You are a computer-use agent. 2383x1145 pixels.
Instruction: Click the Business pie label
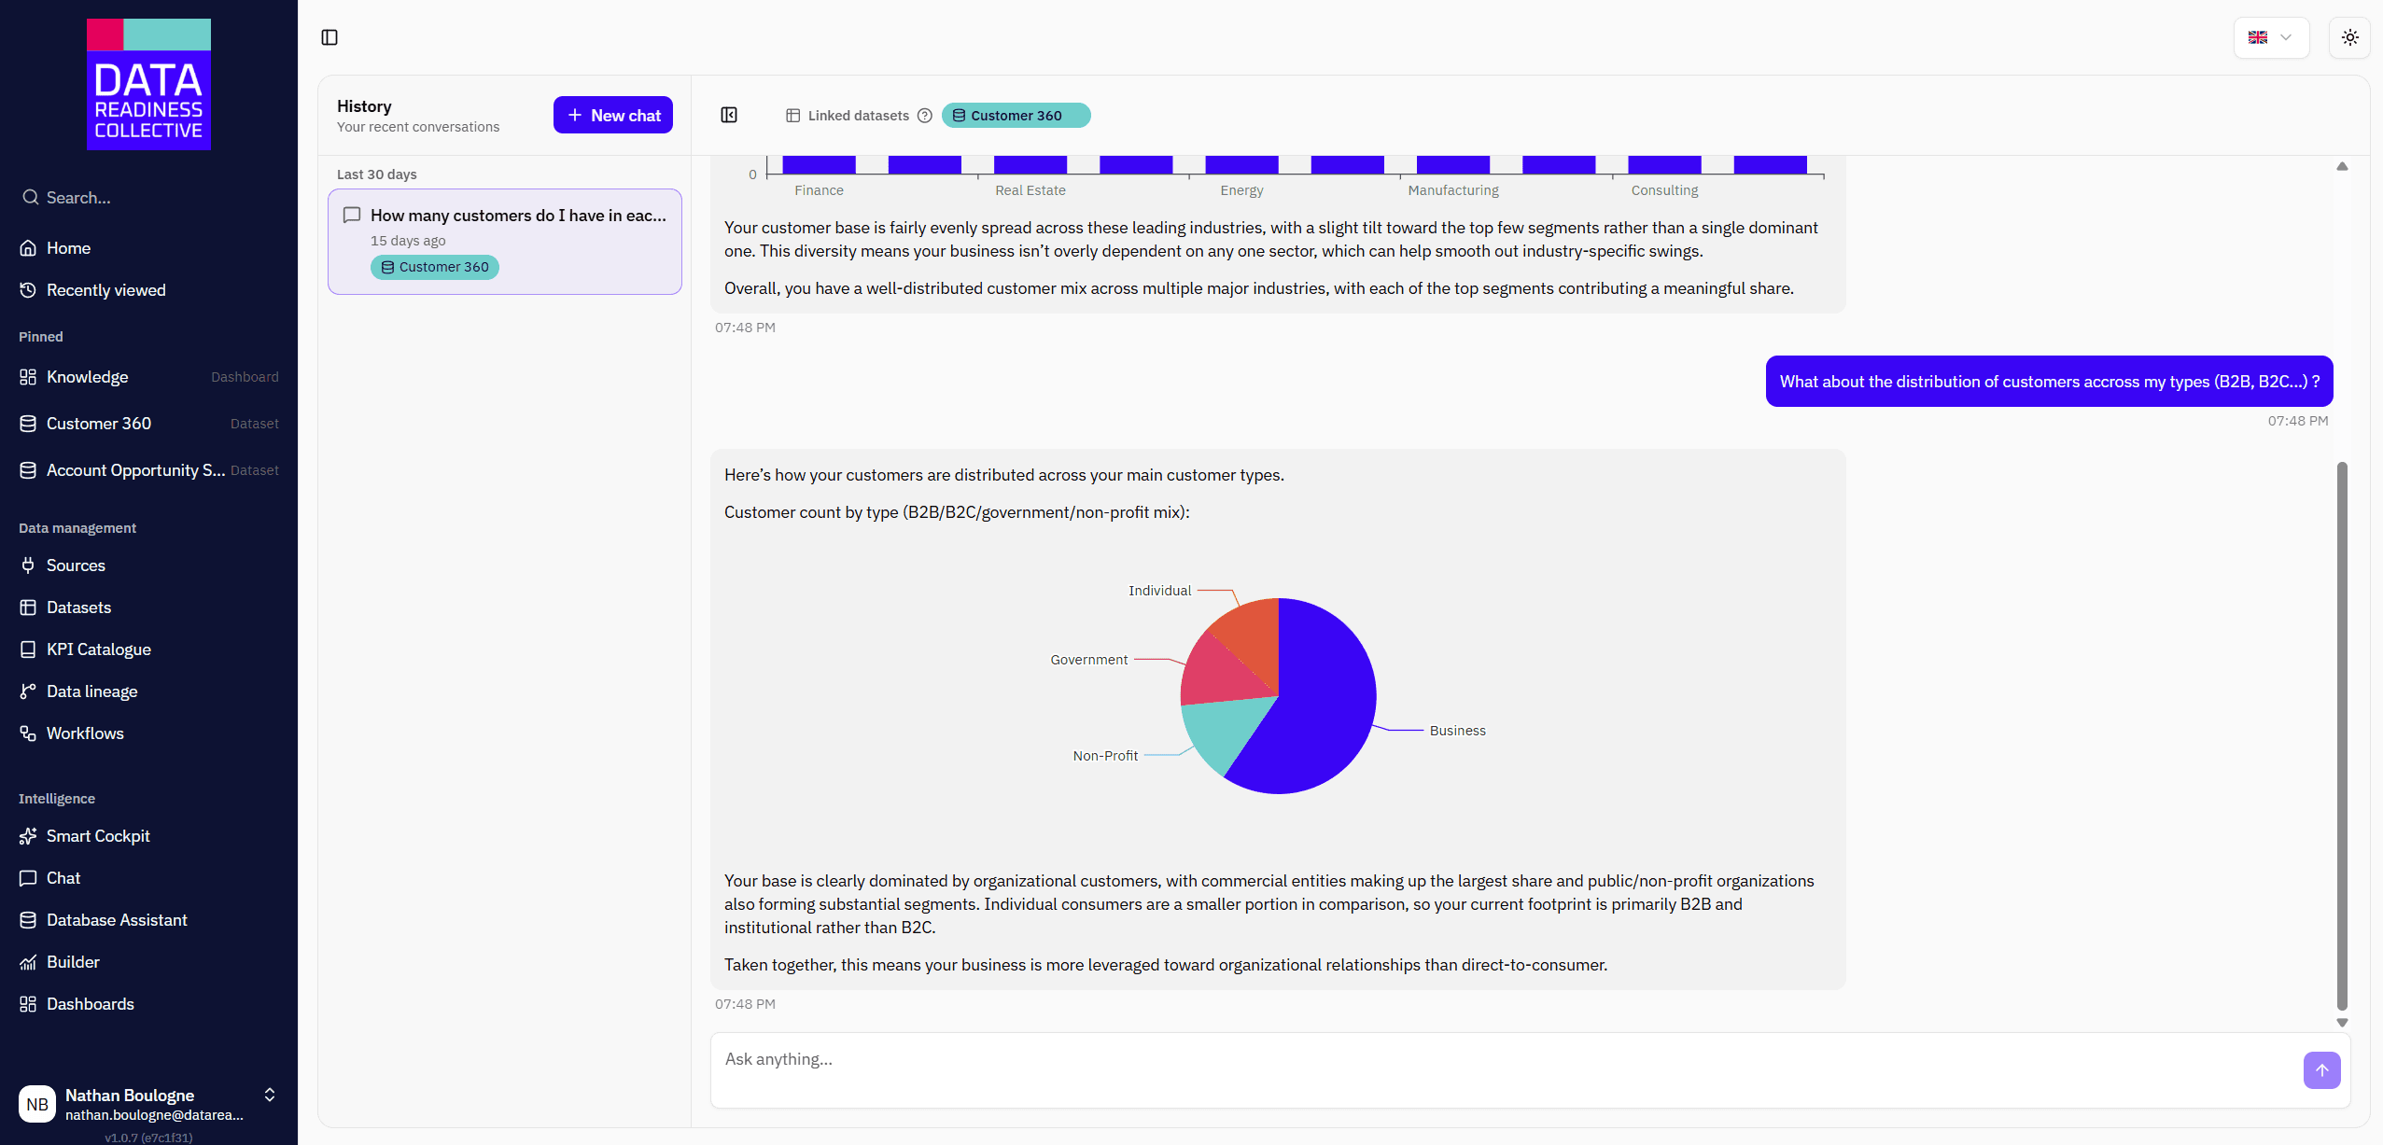(x=1457, y=731)
